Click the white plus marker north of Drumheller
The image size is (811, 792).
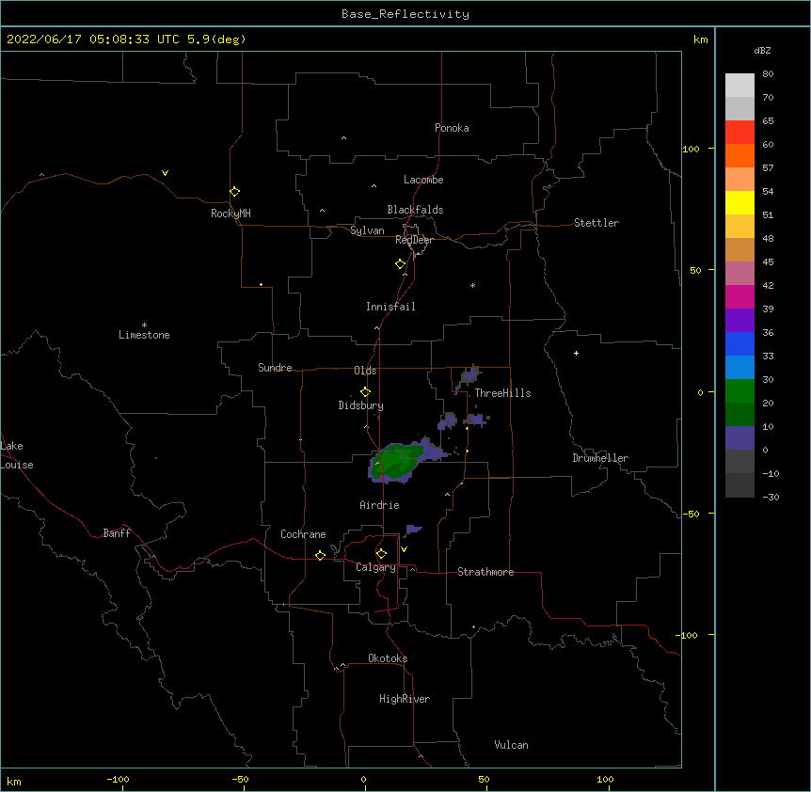[x=576, y=353]
